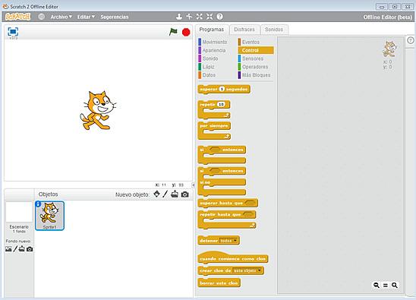Select the Sensores block category
416x300 pixels.
point(251,58)
